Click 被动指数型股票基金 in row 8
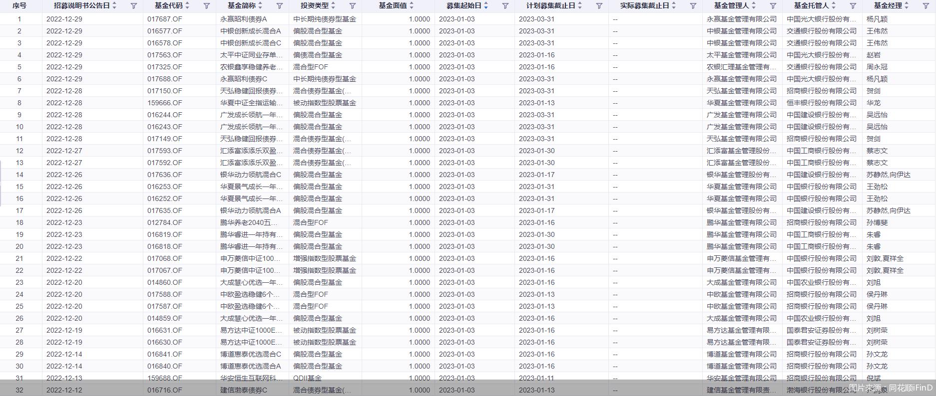Screen dimensions: 936x396 coord(325,103)
